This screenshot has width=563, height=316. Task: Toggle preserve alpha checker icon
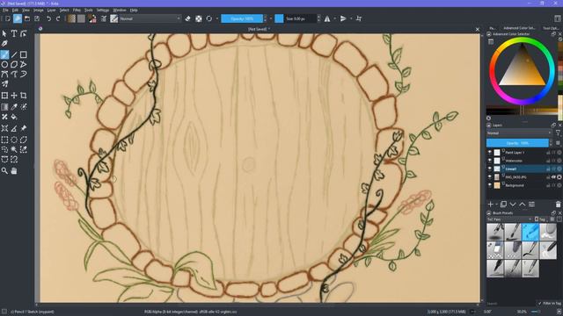point(199,18)
